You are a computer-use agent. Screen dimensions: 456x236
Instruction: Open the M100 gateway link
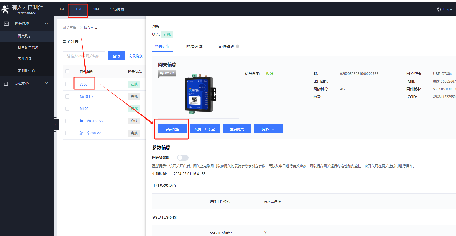pyautogui.click(x=84, y=109)
